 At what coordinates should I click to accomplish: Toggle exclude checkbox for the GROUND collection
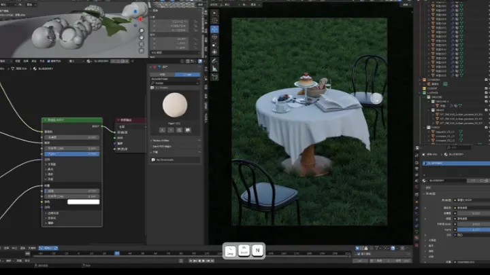pyautogui.click(x=486, y=97)
